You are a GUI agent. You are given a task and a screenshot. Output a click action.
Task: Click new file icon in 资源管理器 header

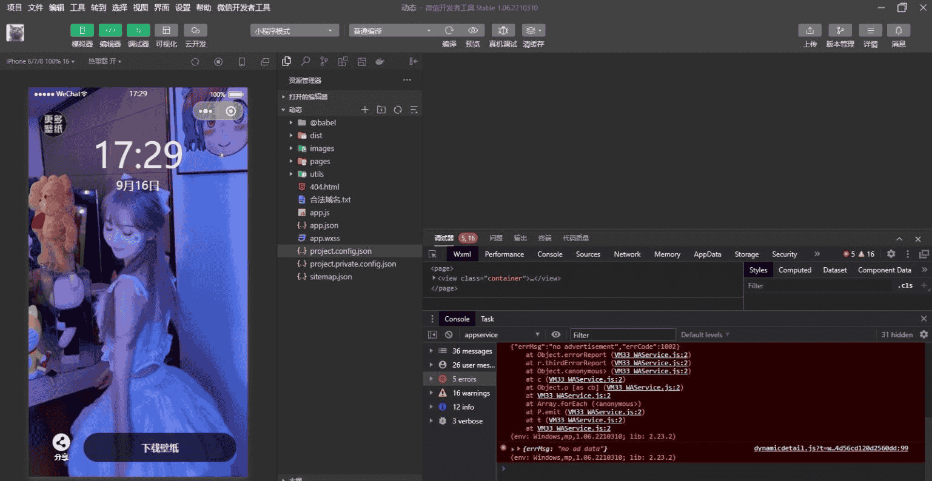365,110
